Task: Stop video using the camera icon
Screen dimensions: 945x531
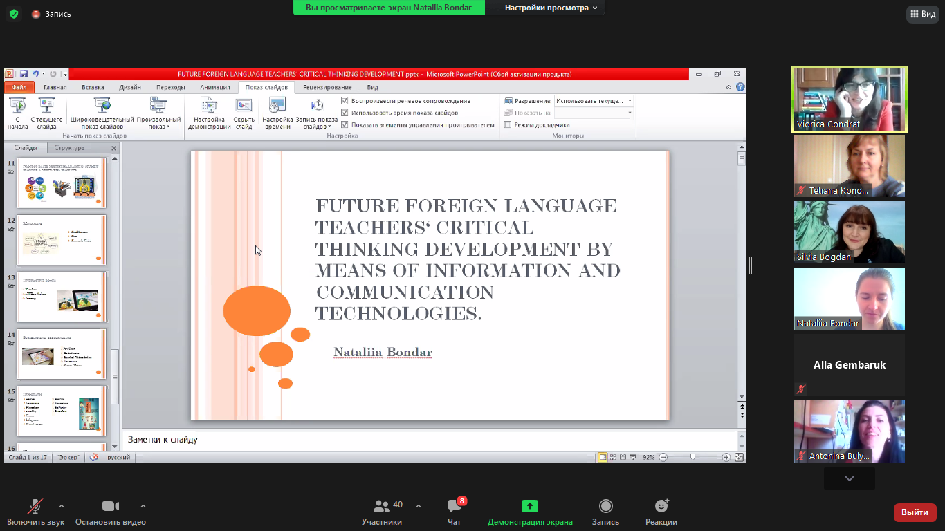Action: (x=111, y=507)
